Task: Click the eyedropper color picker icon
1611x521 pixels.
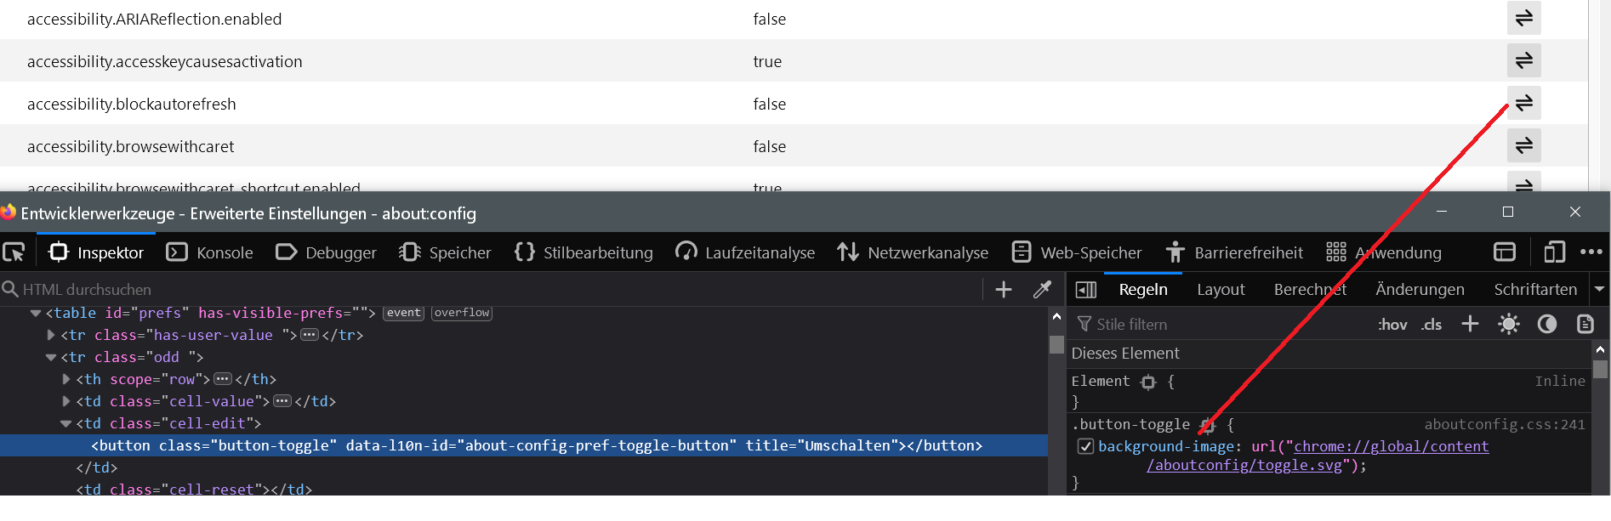Action: [x=1042, y=290]
